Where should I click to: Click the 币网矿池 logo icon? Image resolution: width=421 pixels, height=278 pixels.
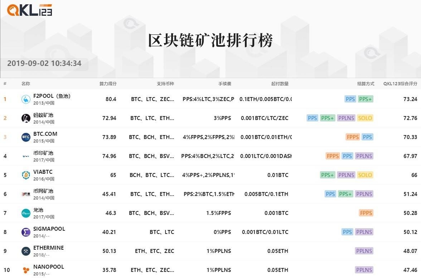(x=26, y=194)
